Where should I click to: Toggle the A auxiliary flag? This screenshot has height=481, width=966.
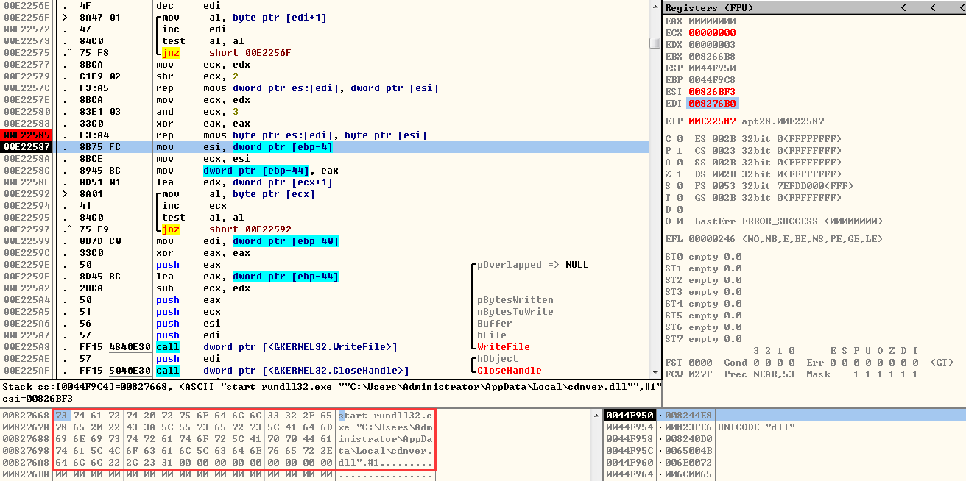(x=680, y=162)
